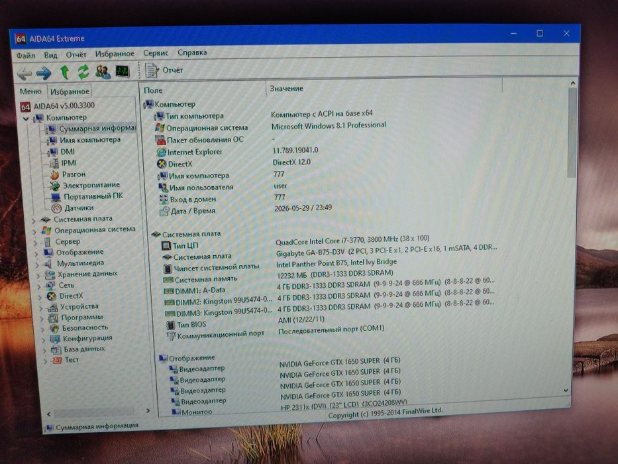Image resolution: width=618 pixels, height=464 pixels.
Task: Select Разгон tree item
Action: coord(68,174)
